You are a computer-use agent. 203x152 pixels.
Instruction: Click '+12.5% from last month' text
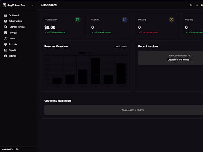(56, 32)
